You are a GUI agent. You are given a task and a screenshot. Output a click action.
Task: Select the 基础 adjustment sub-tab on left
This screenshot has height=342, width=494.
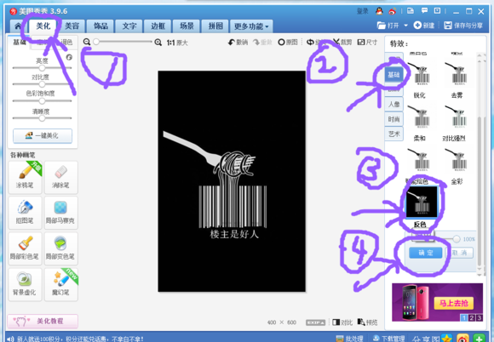20,43
